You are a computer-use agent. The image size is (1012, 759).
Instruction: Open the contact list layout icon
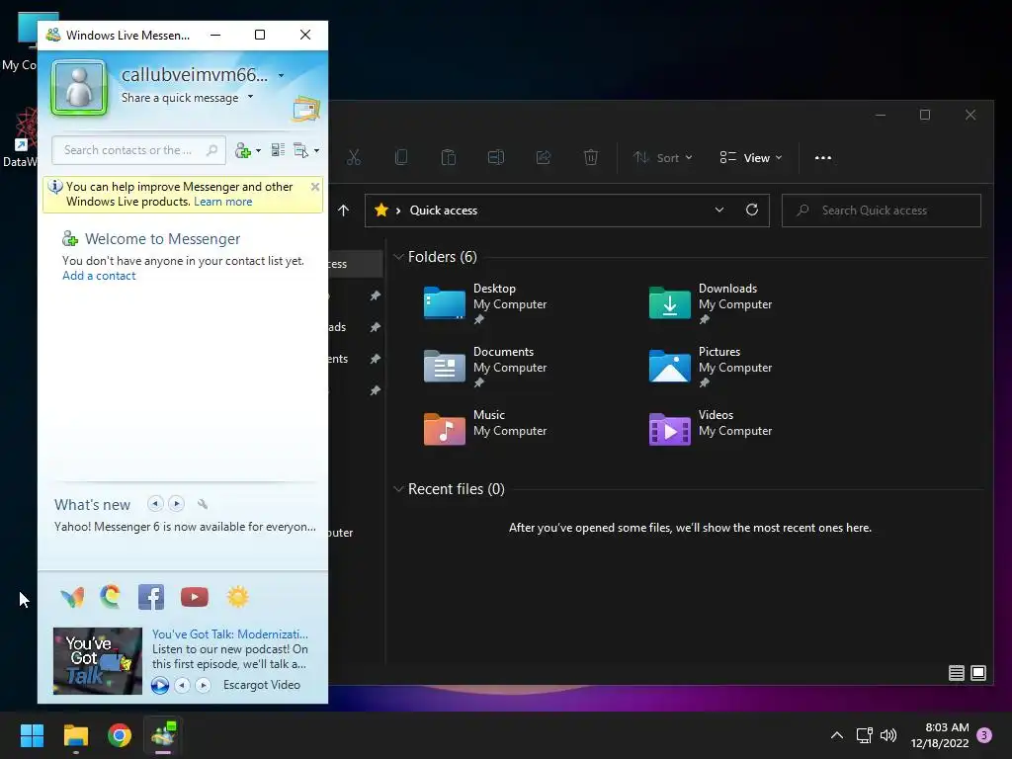click(278, 150)
